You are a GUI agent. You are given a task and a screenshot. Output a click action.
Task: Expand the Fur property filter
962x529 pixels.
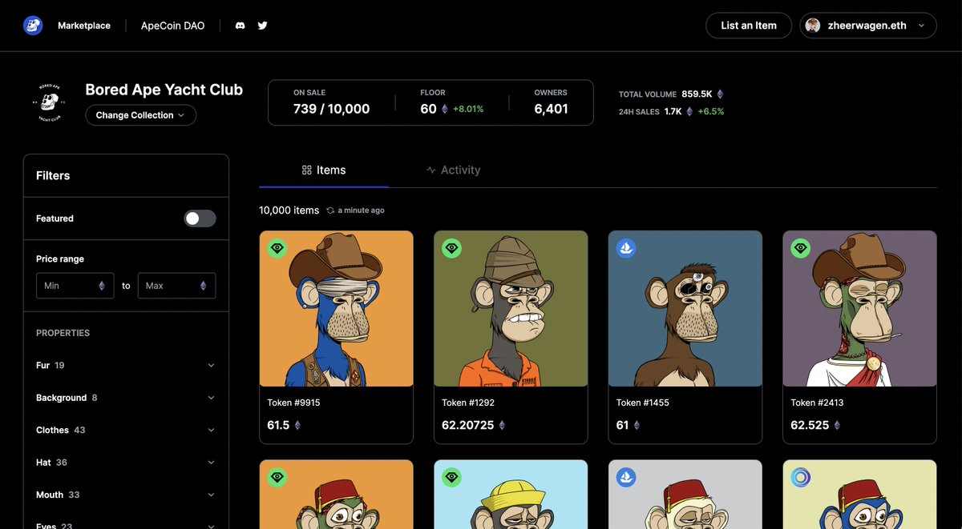[x=126, y=365]
